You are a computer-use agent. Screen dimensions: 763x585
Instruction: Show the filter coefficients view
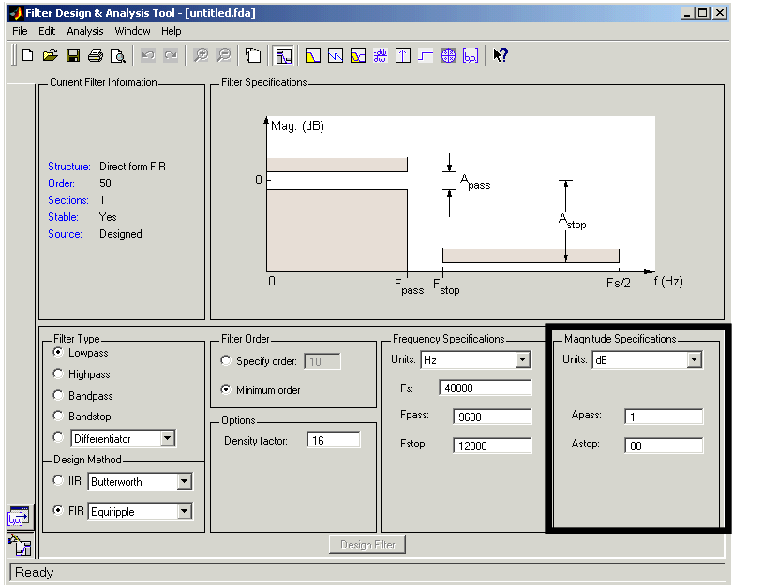(471, 55)
